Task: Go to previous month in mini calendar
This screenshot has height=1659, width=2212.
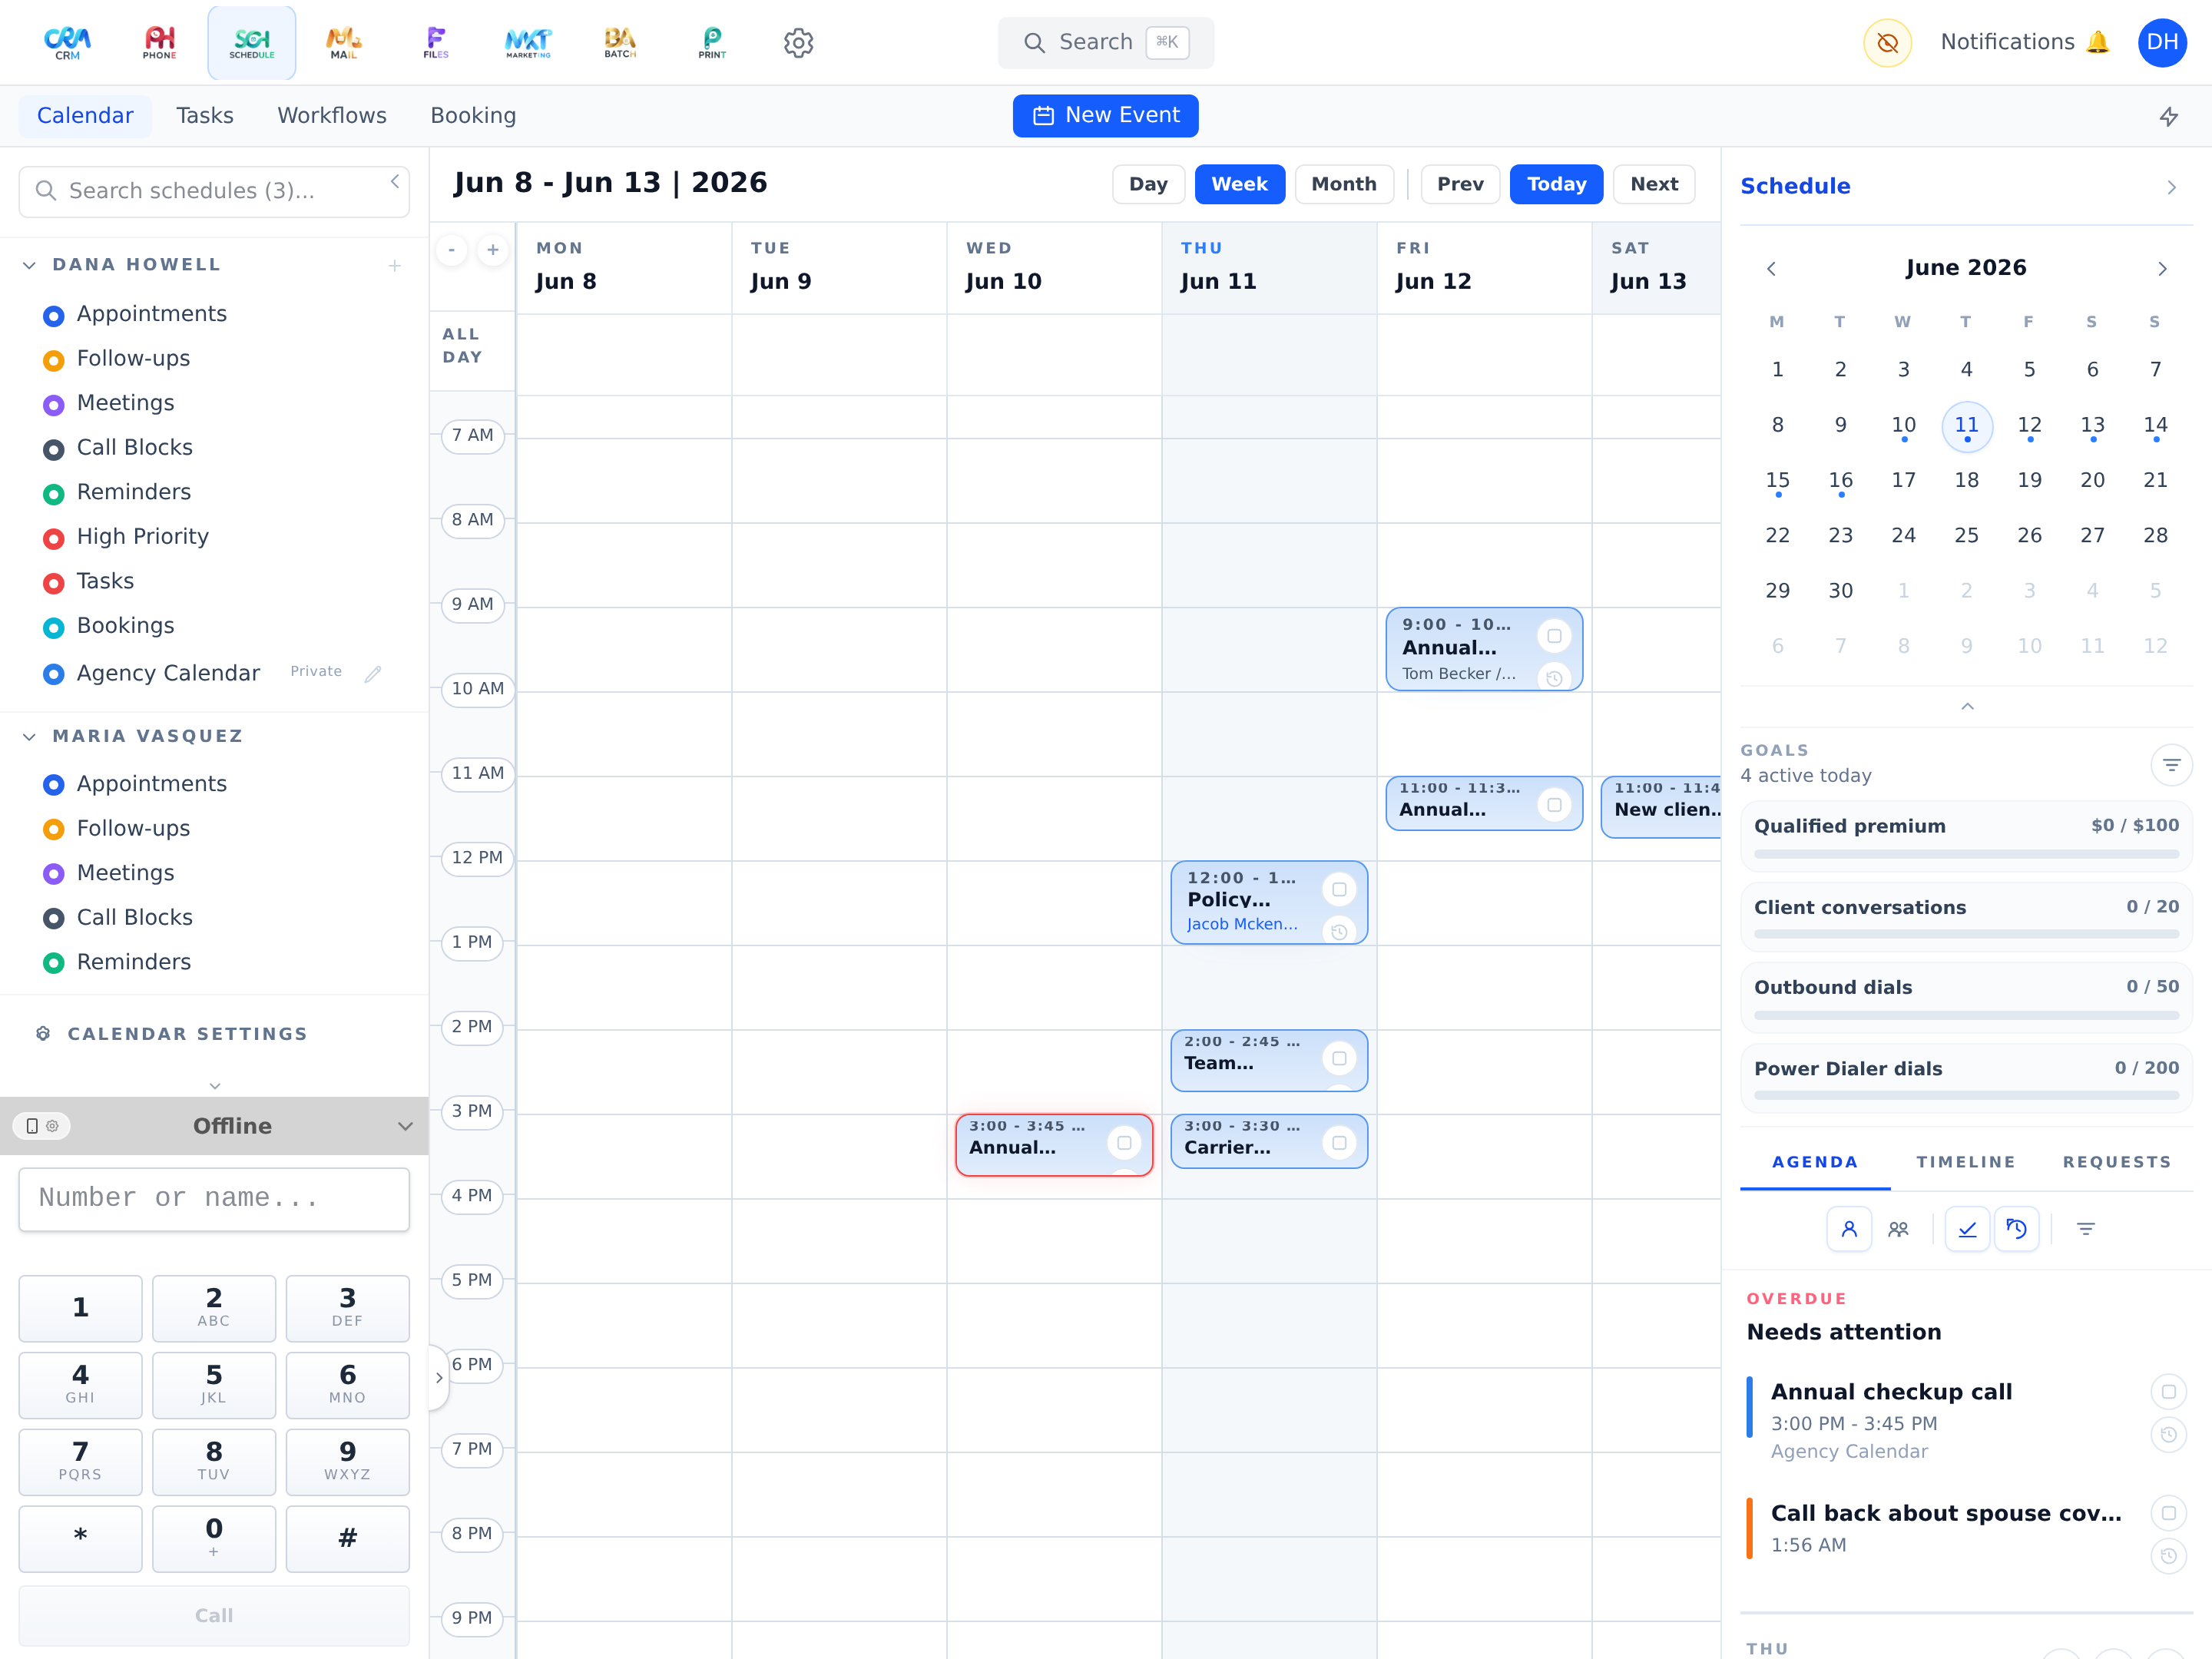Action: click(x=1771, y=268)
